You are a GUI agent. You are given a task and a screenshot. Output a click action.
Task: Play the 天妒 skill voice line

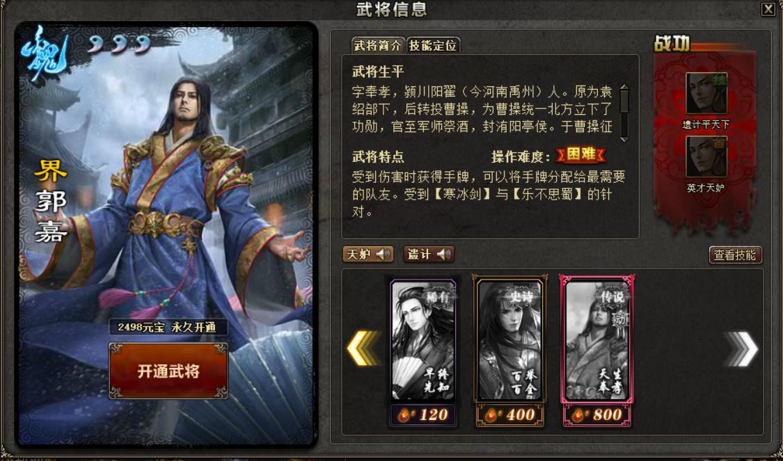[368, 254]
